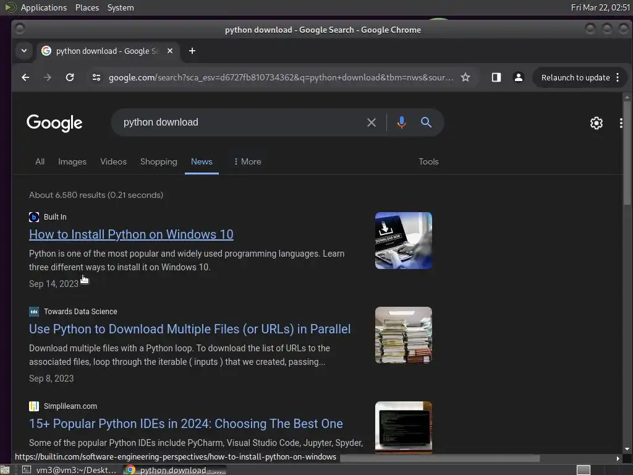
Task: Click the Sep 14, 2023 date text
Action: click(x=54, y=284)
